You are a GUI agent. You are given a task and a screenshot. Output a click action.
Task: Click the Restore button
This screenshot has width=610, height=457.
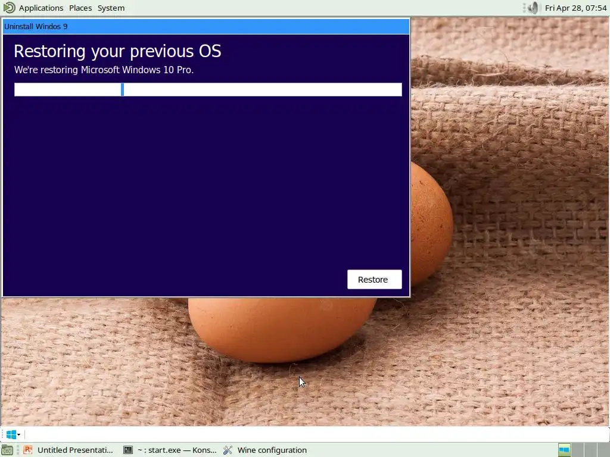tap(374, 280)
